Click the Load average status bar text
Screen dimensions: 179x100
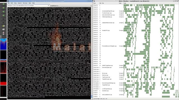tap(100, 99)
